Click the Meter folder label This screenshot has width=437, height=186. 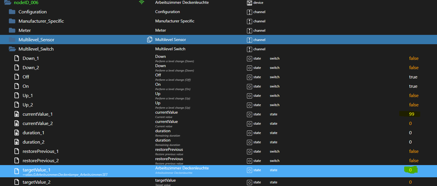(25, 31)
